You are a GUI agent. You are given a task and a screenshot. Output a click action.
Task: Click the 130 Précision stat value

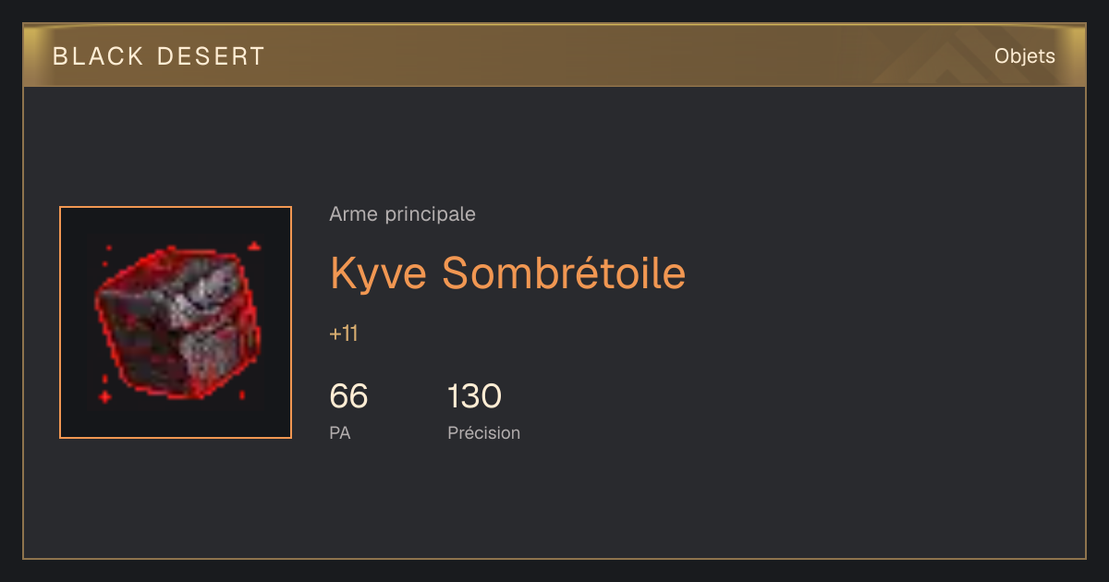point(475,396)
